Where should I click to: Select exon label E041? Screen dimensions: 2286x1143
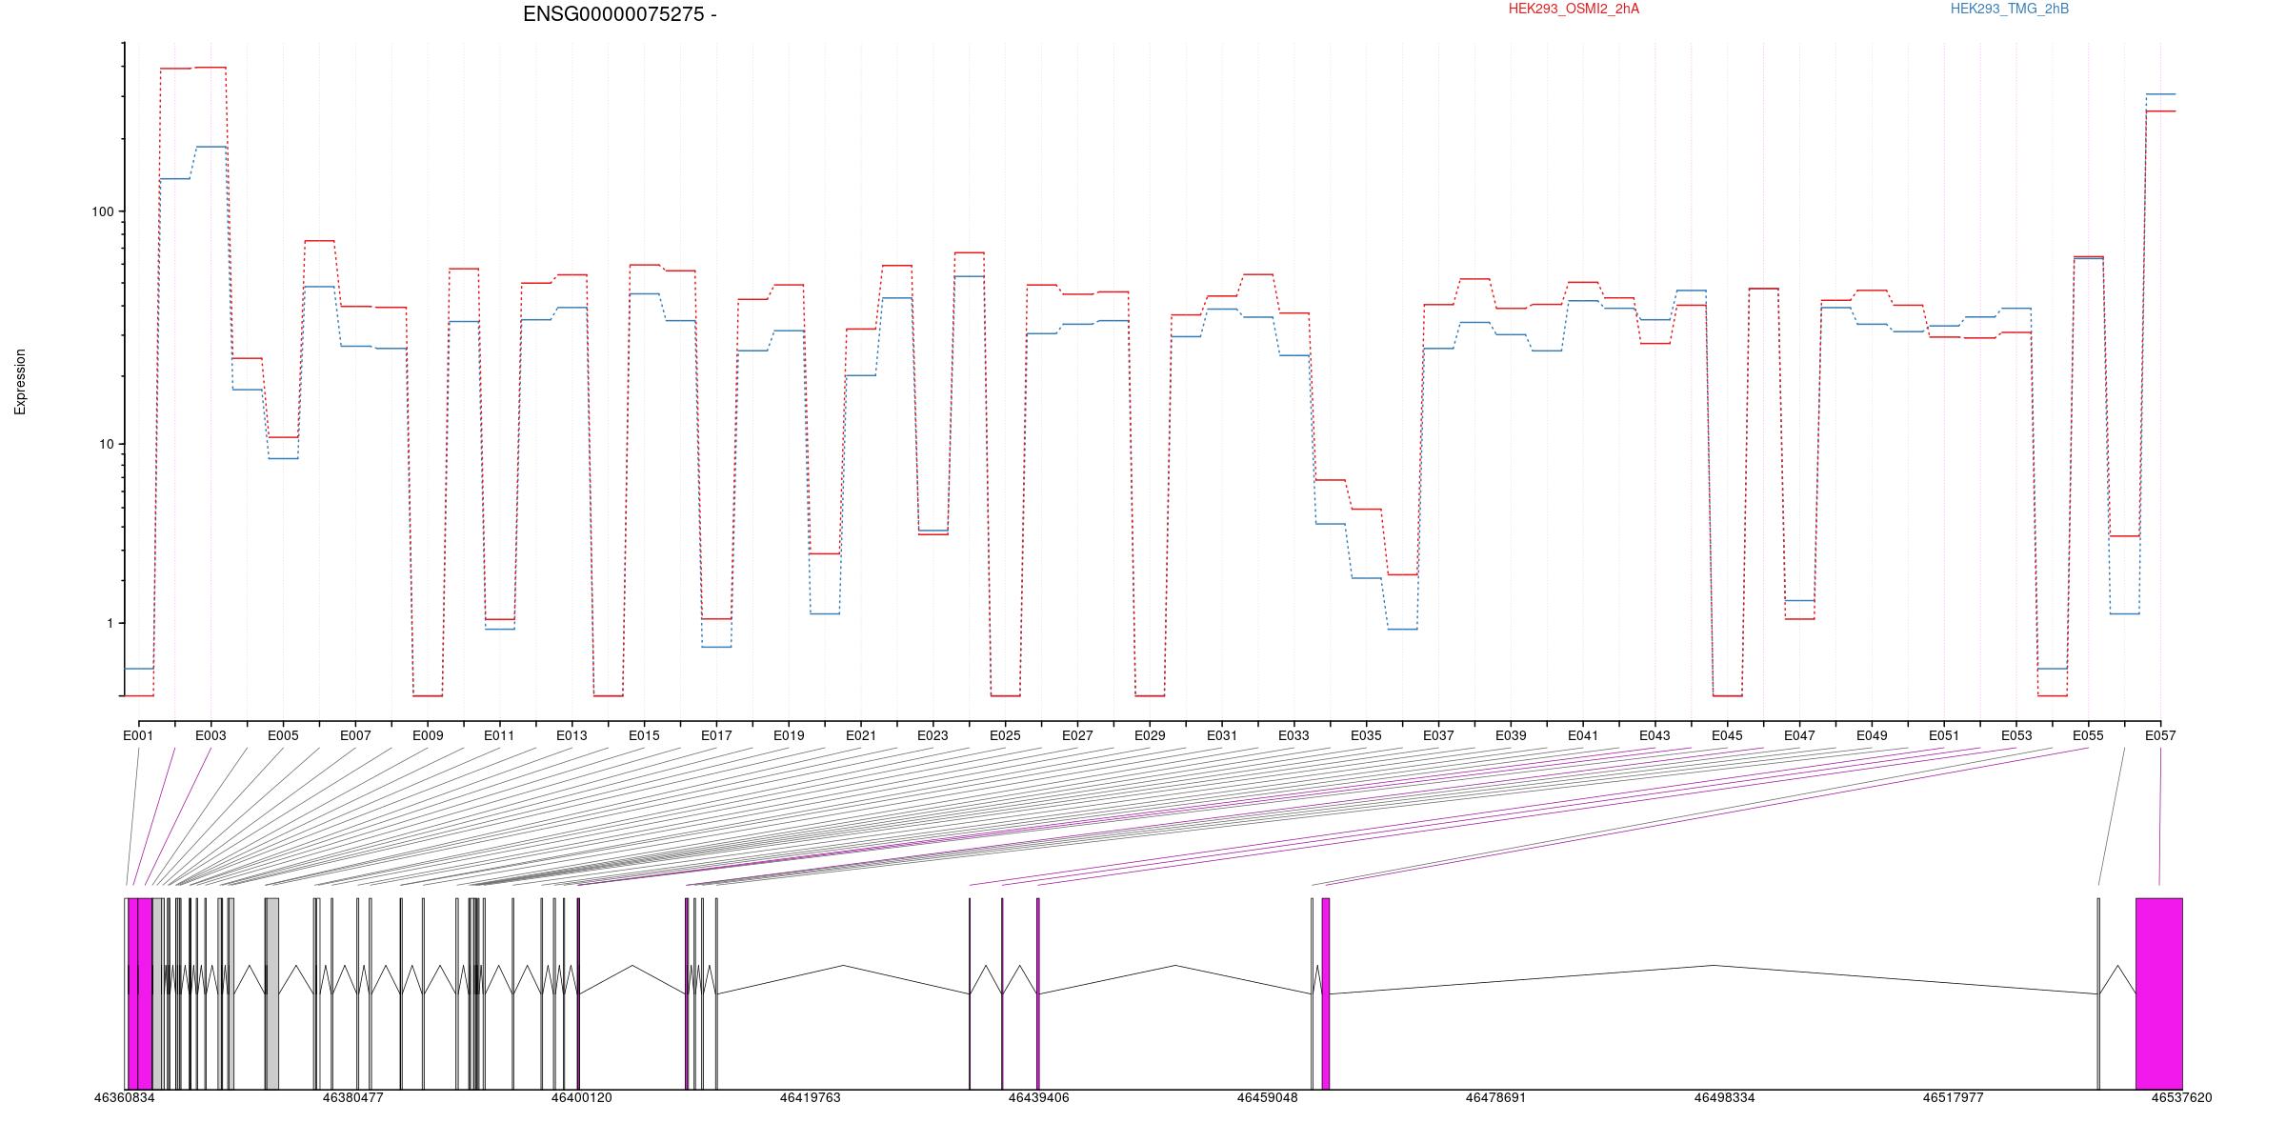click(1583, 735)
